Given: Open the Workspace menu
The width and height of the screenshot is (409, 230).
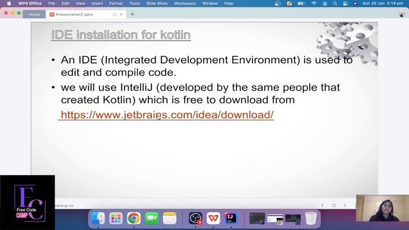Looking at the screenshot, I should (185, 3).
